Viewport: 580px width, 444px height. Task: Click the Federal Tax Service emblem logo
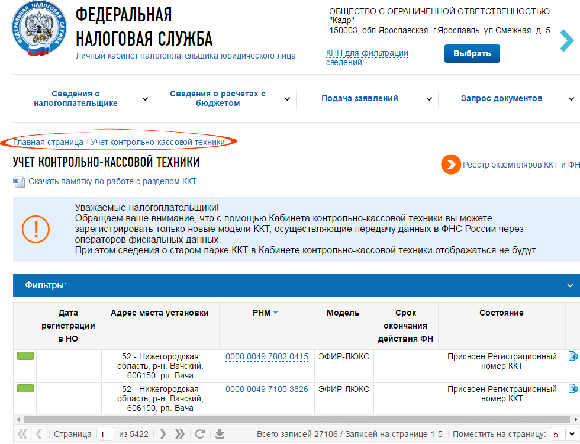[39, 29]
